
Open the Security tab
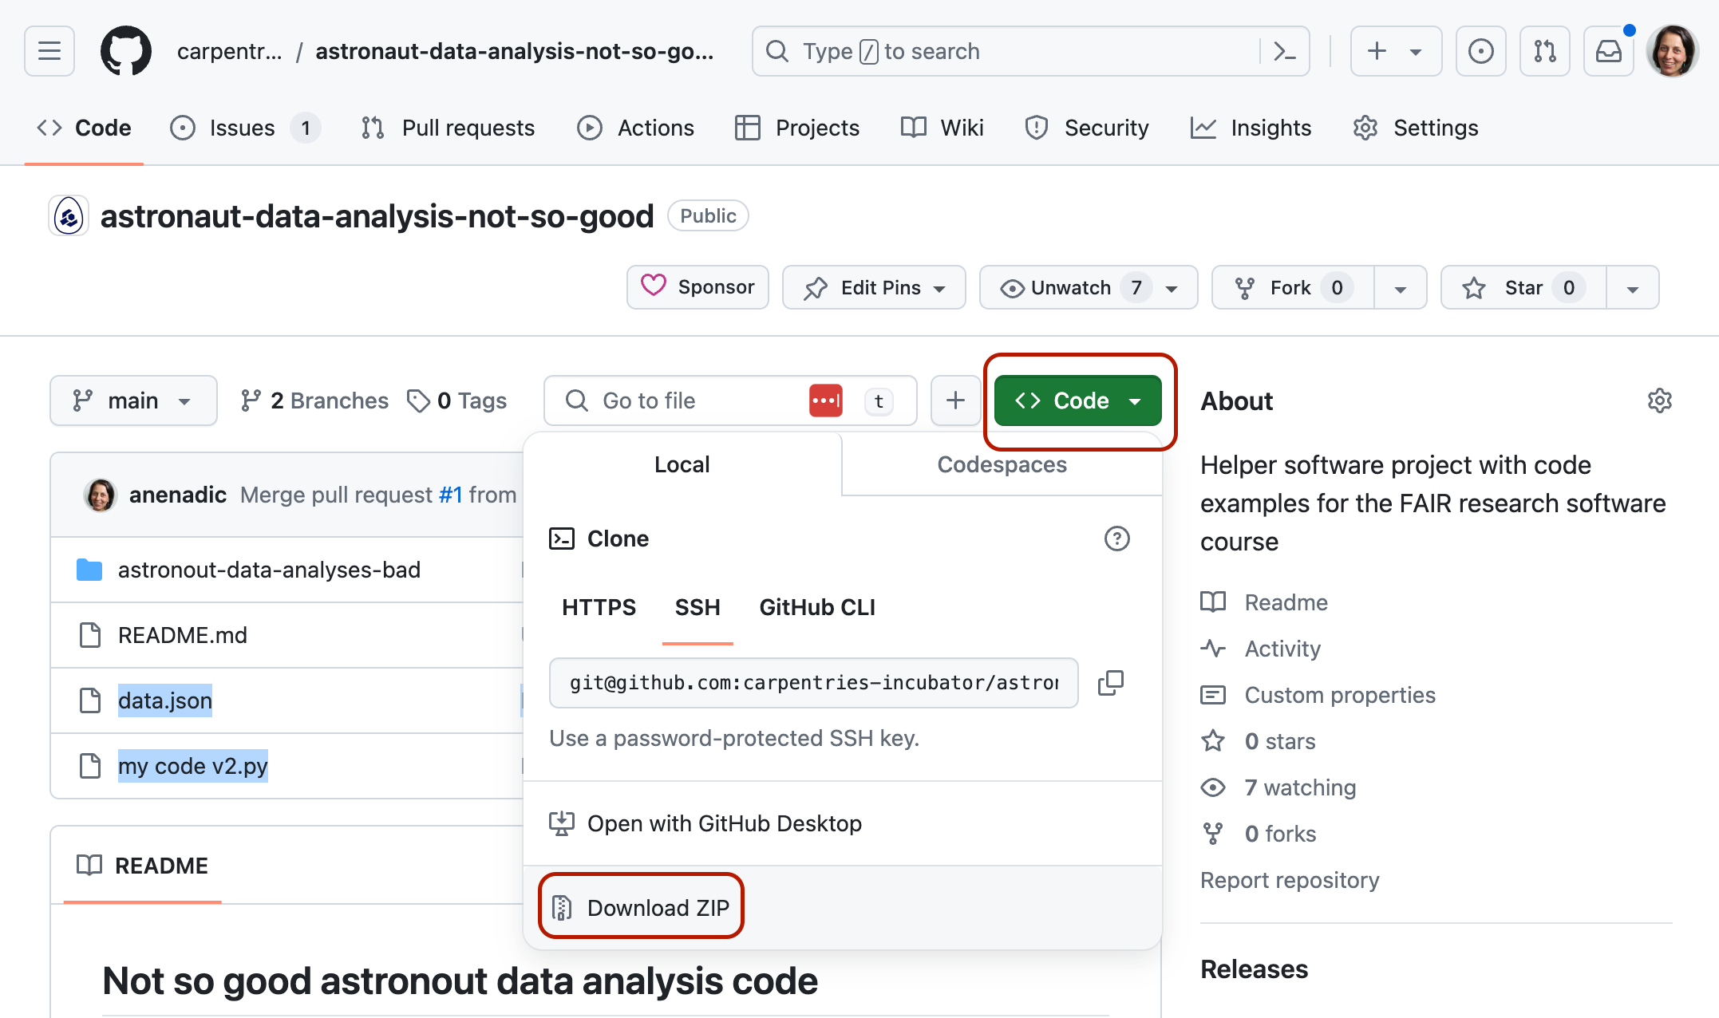[x=1087, y=128]
